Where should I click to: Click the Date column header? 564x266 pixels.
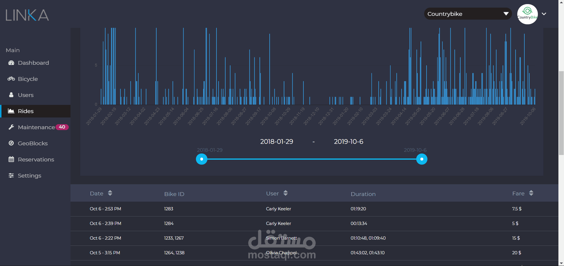[x=97, y=193]
